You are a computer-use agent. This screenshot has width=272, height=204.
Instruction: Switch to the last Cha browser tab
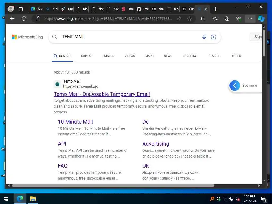[x=188, y=9]
